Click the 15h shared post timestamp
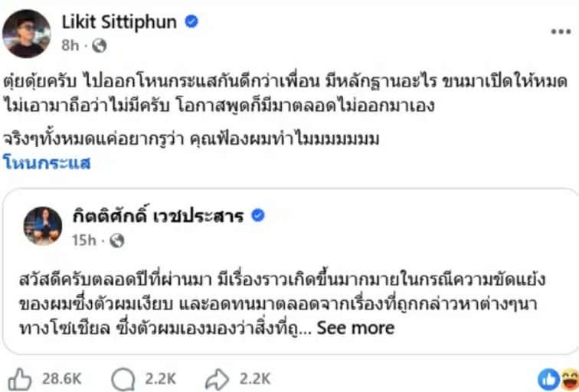Viewport: 579px width, 392px height. coord(85,240)
